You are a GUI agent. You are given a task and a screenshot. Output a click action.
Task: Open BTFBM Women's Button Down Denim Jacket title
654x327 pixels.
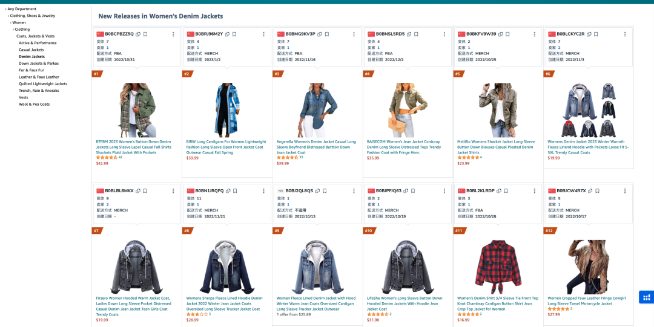tap(134, 147)
